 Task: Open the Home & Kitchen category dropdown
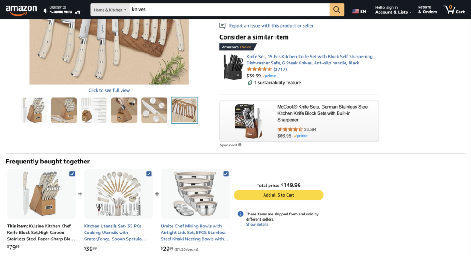click(x=109, y=10)
